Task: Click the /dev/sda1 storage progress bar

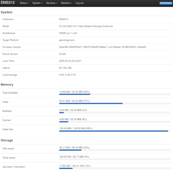Action: coord(115,168)
